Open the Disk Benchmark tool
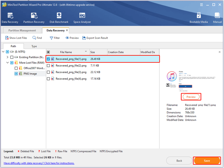The height and width of the screenshot is (168, 224). pos(59,15)
